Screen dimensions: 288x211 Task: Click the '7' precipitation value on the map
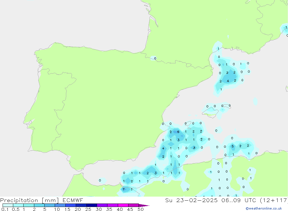tap(124, 189)
